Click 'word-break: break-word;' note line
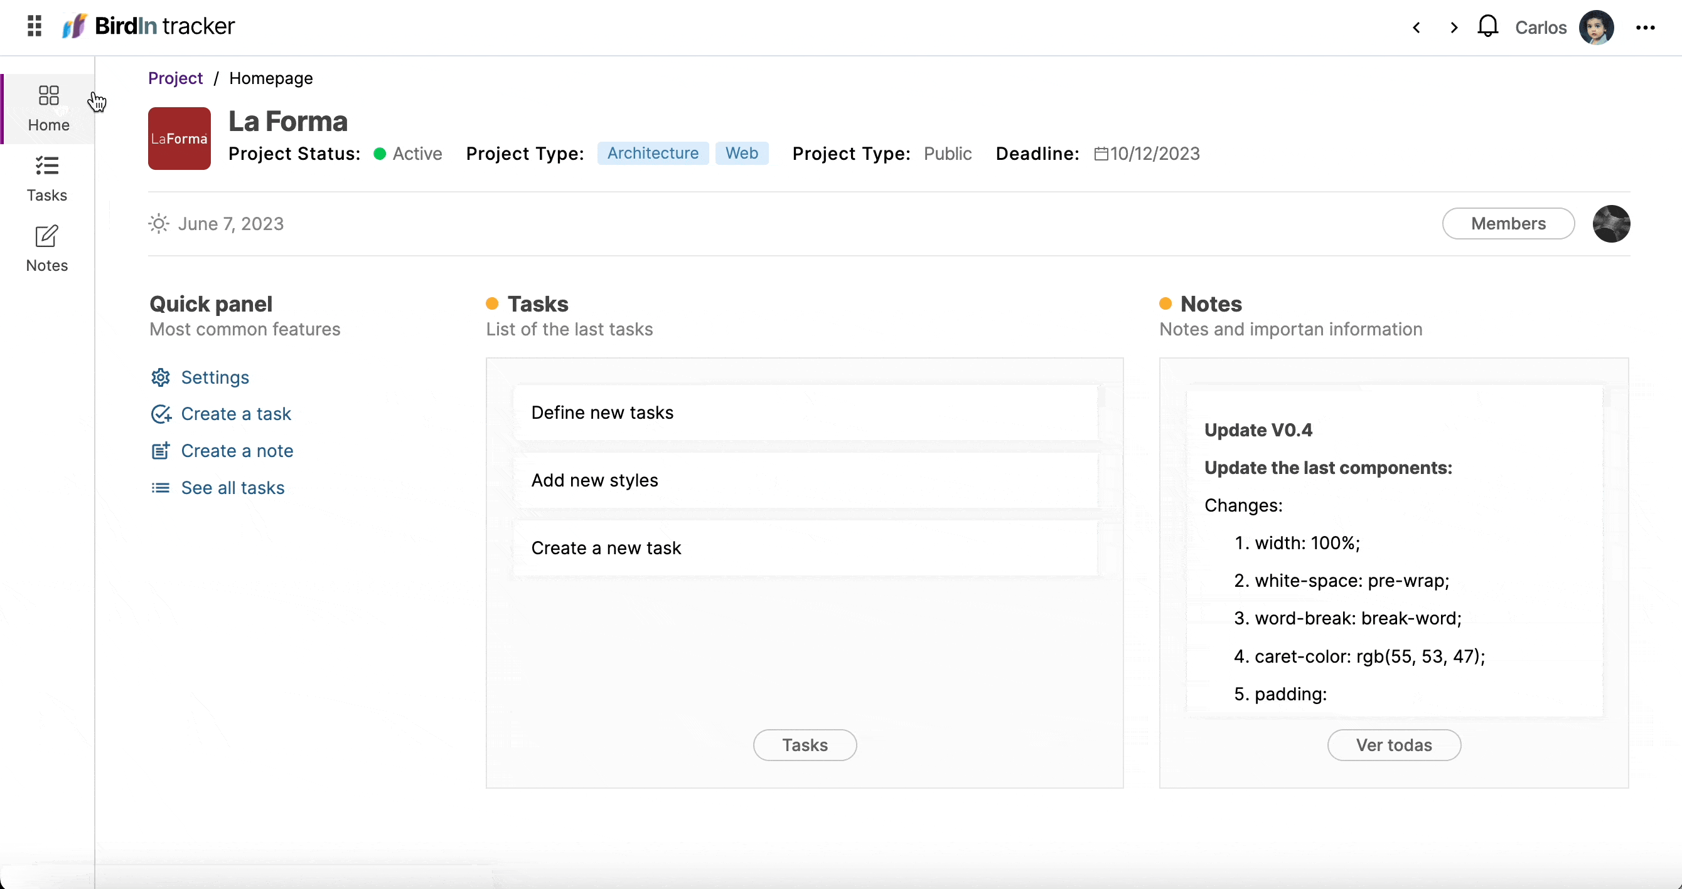The width and height of the screenshot is (1682, 889). [x=1347, y=618]
